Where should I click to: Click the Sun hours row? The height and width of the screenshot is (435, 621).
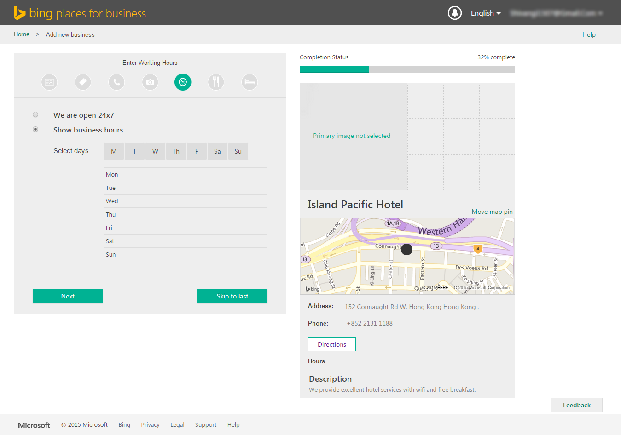pyautogui.click(x=186, y=255)
